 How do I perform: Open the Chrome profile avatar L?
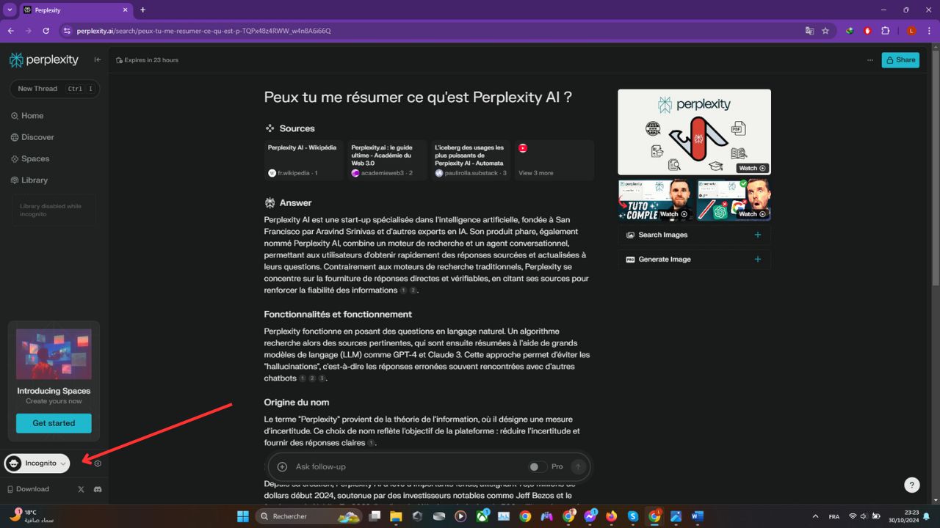point(911,31)
